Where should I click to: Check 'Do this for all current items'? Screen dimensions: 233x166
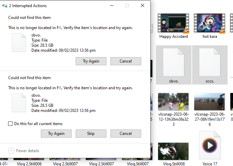click(x=10, y=124)
